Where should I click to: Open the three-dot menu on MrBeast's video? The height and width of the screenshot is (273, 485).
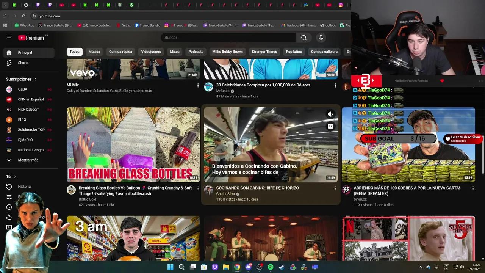coord(335,86)
